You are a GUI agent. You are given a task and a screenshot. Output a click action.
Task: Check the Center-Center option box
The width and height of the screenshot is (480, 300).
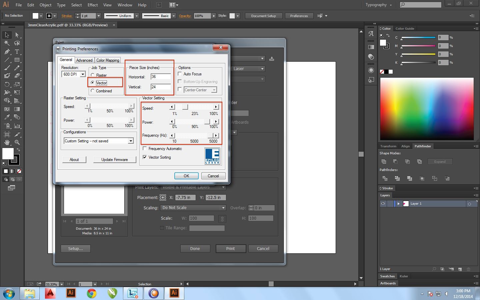pyautogui.click(x=180, y=89)
